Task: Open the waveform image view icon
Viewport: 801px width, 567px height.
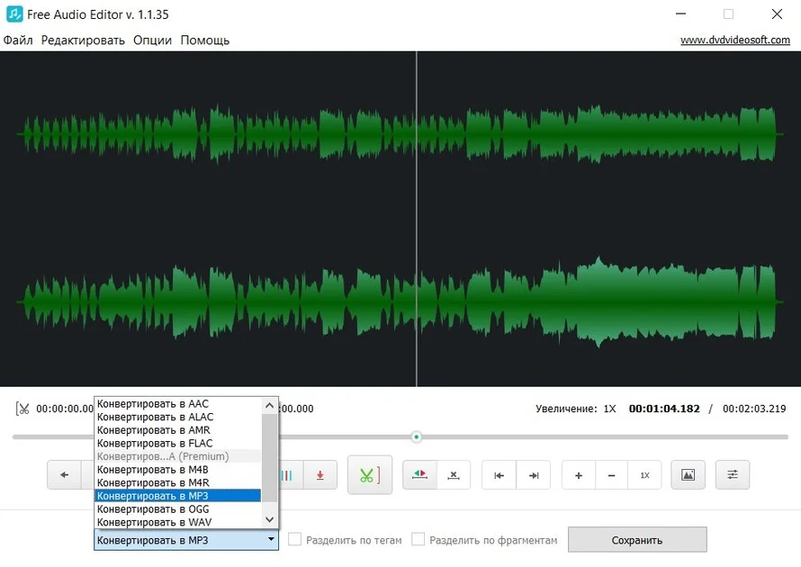Action: pyautogui.click(x=688, y=474)
